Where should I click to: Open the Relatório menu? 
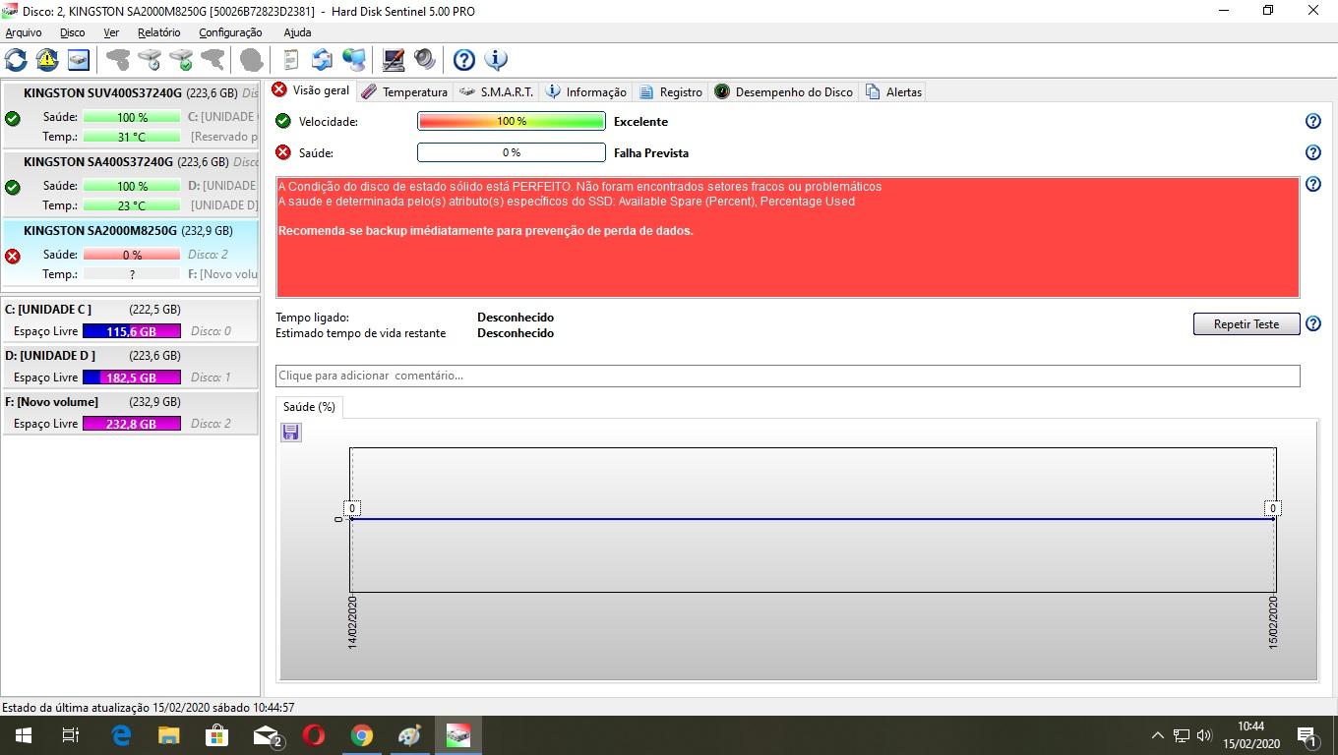tap(158, 32)
